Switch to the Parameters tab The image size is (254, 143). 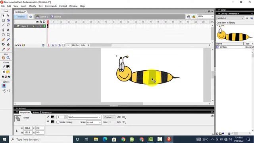47,112
